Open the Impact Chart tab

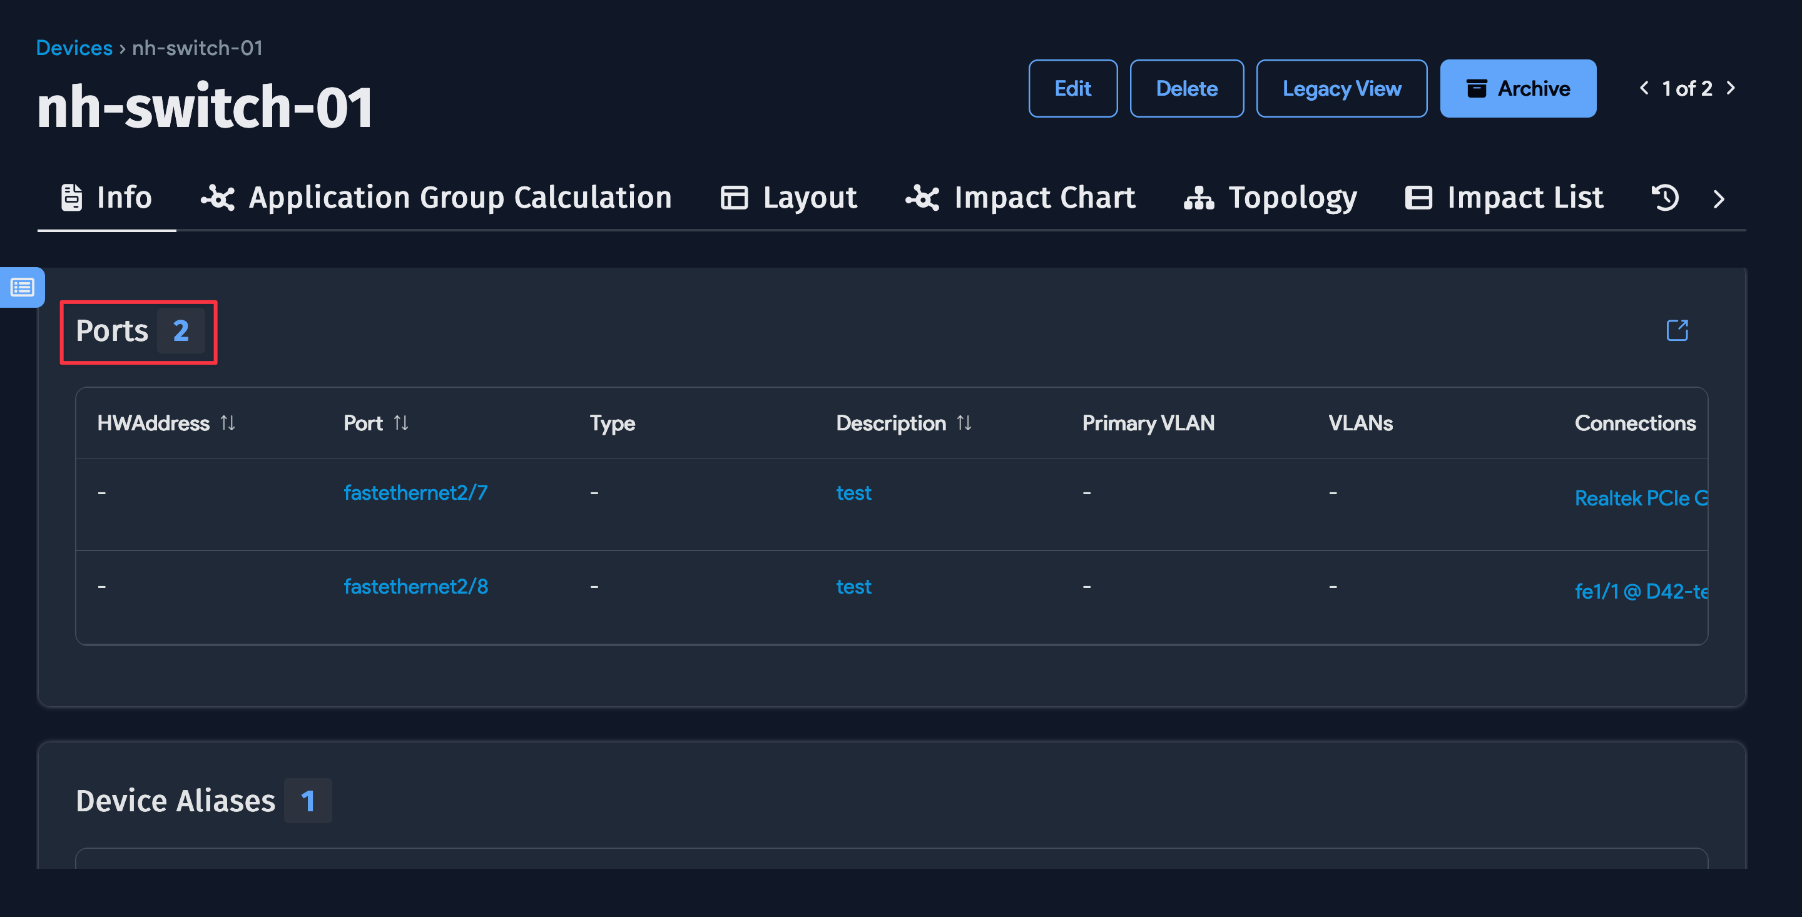[1021, 198]
